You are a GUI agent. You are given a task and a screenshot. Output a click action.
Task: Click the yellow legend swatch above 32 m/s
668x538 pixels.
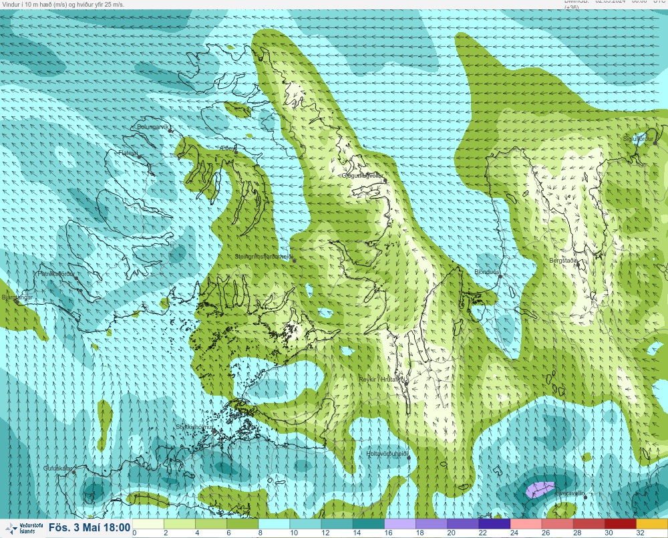652,524
